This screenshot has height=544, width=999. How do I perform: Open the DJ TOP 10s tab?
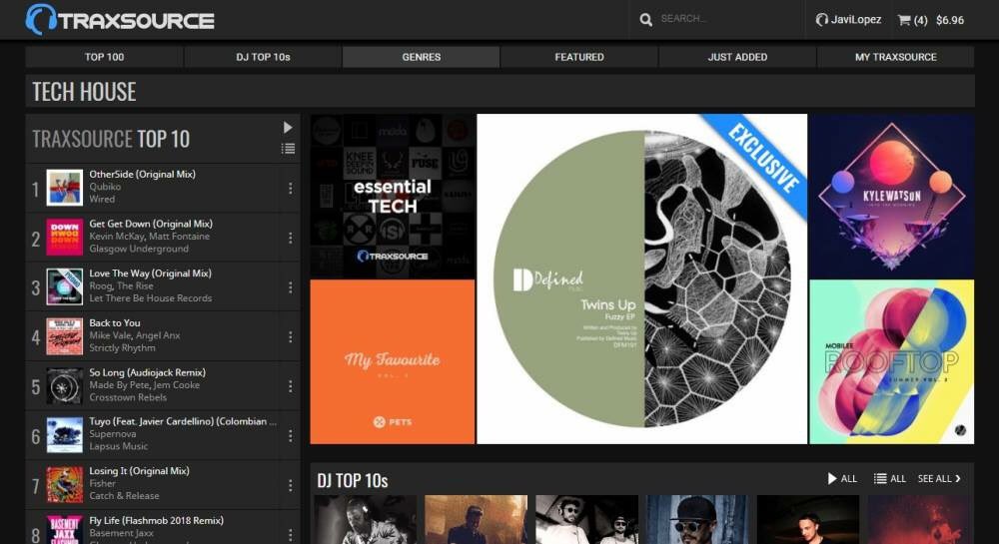(263, 57)
